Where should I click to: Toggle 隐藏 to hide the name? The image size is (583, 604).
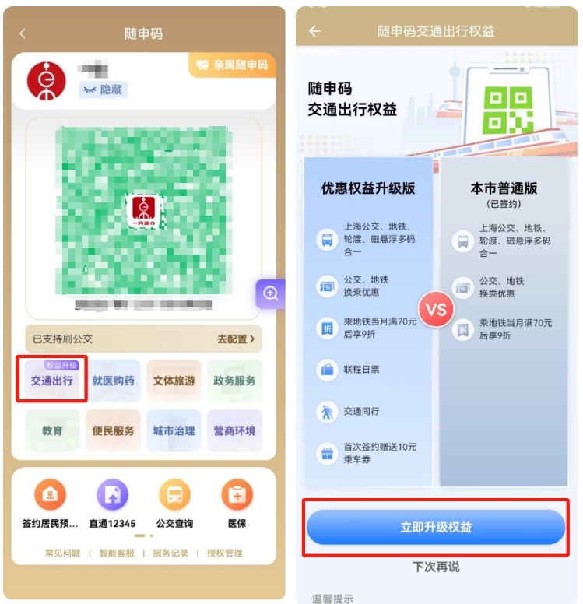(x=104, y=90)
